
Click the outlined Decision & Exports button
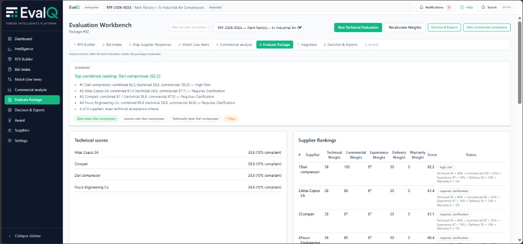(x=444, y=28)
